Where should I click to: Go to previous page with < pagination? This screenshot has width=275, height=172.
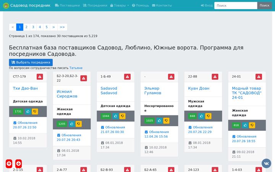[x=13, y=27]
